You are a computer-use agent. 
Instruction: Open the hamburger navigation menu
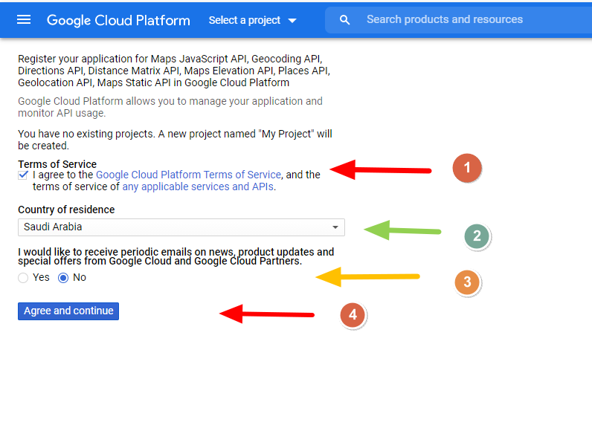coord(24,20)
